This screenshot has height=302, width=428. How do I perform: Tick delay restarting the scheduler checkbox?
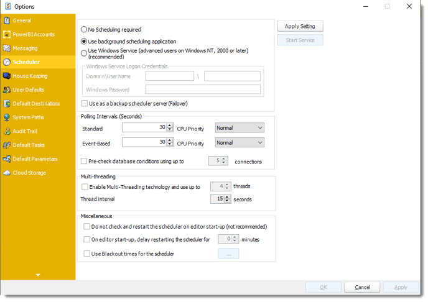[87, 239]
